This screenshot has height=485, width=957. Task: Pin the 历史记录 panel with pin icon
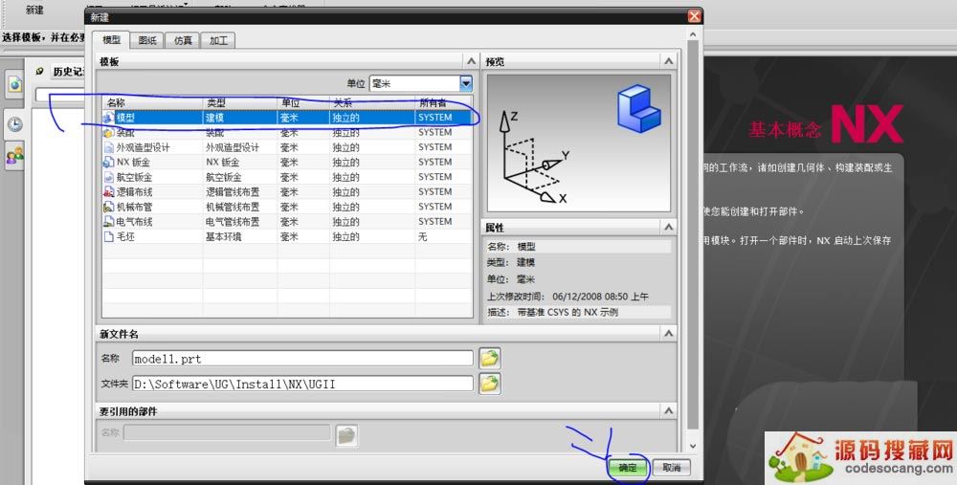coord(39,72)
